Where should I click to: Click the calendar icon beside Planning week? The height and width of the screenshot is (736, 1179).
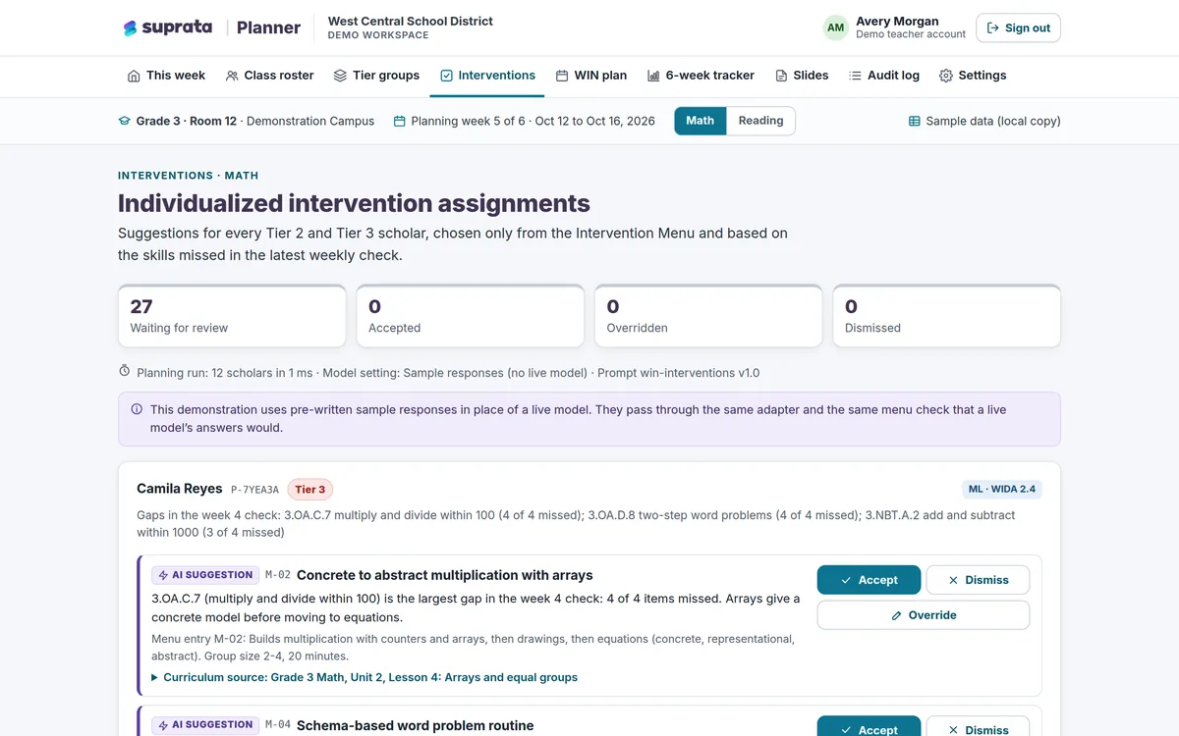tap(400, 121)
